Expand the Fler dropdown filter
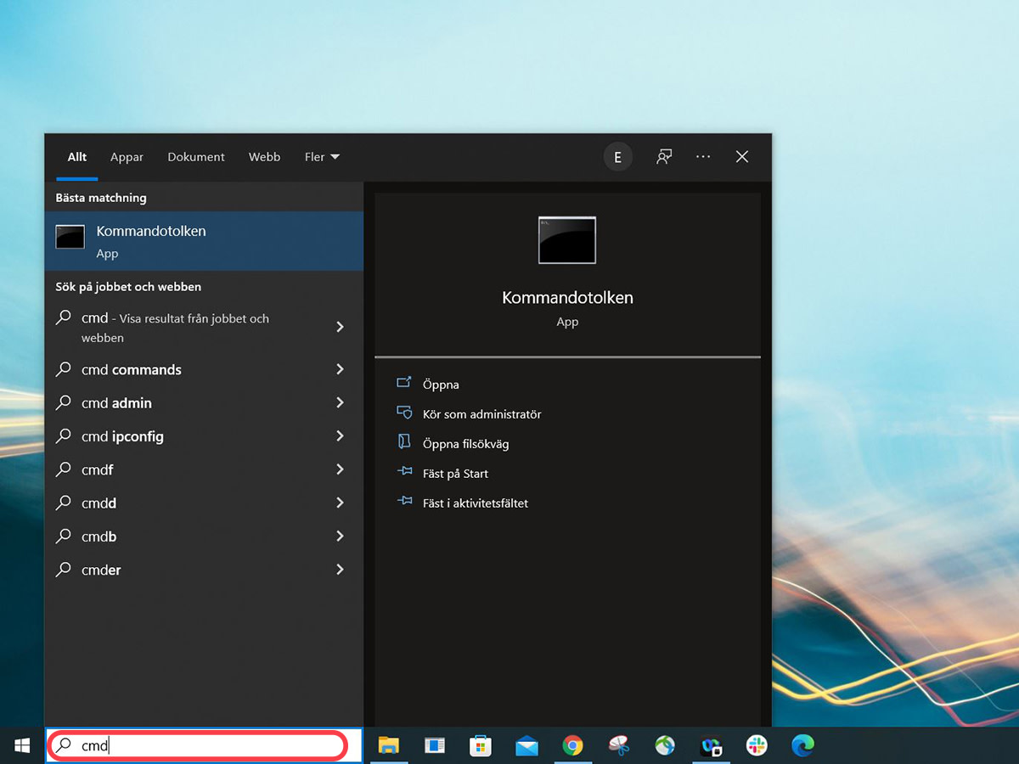1019x764 pixels. (322, 157)
